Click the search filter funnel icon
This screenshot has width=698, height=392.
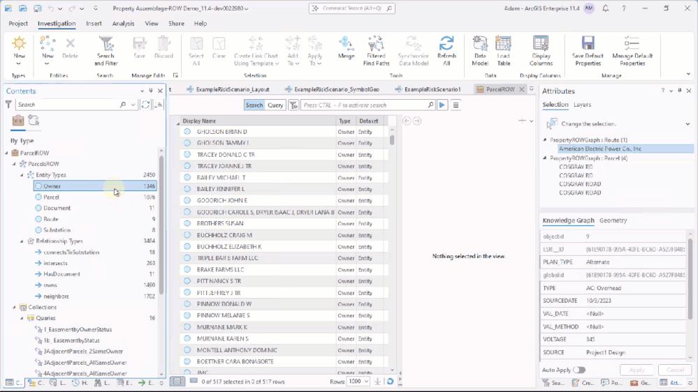(293, 105)
